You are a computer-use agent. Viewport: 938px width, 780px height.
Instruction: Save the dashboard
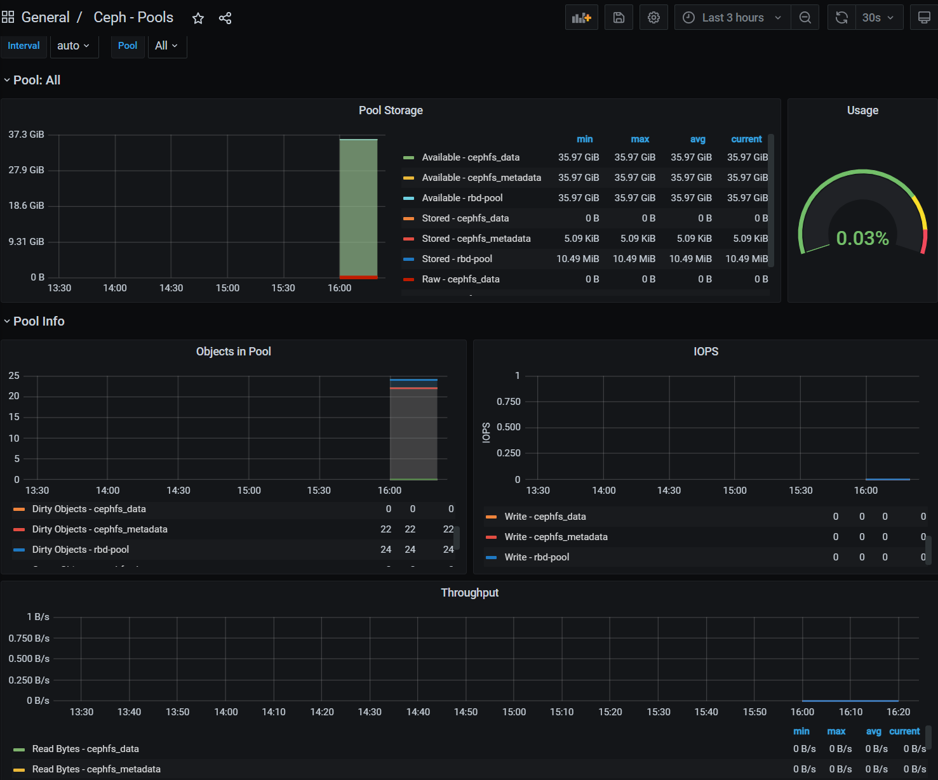619,18
